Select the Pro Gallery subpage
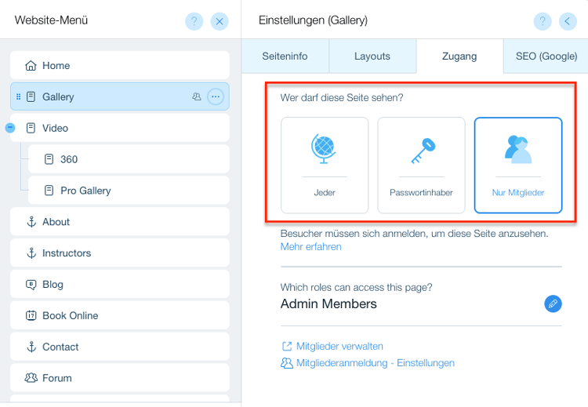The width and height of the screenshot is (588, 407). coord(85,191)
